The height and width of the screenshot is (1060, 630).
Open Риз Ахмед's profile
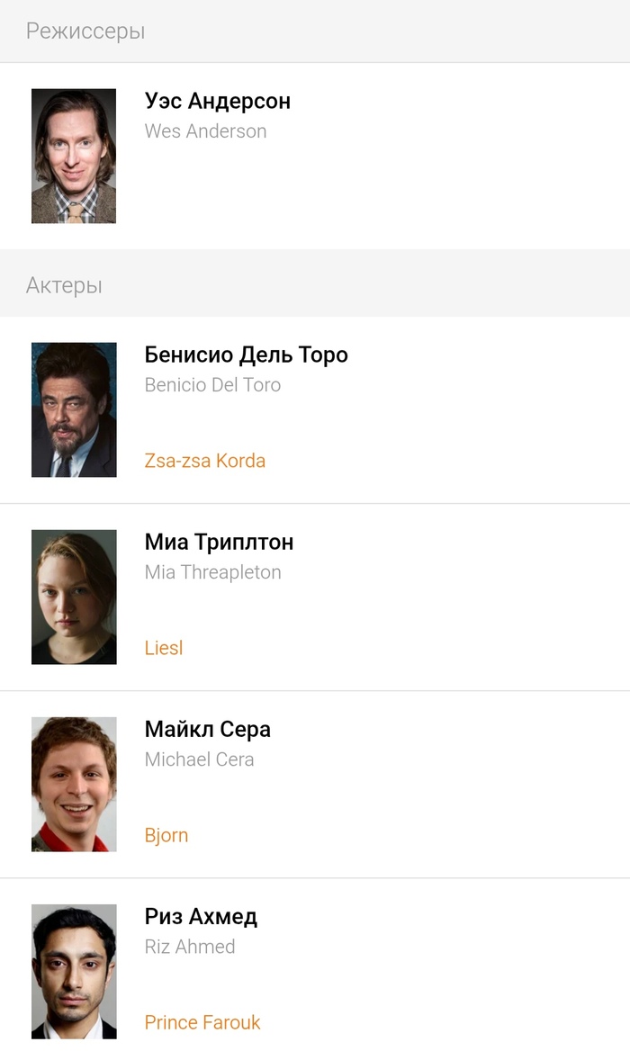click(201, 916)
